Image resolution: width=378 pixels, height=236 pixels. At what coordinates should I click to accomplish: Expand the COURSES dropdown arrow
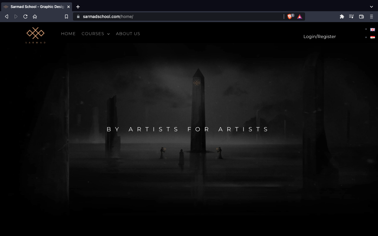click(x=108, y=34)
